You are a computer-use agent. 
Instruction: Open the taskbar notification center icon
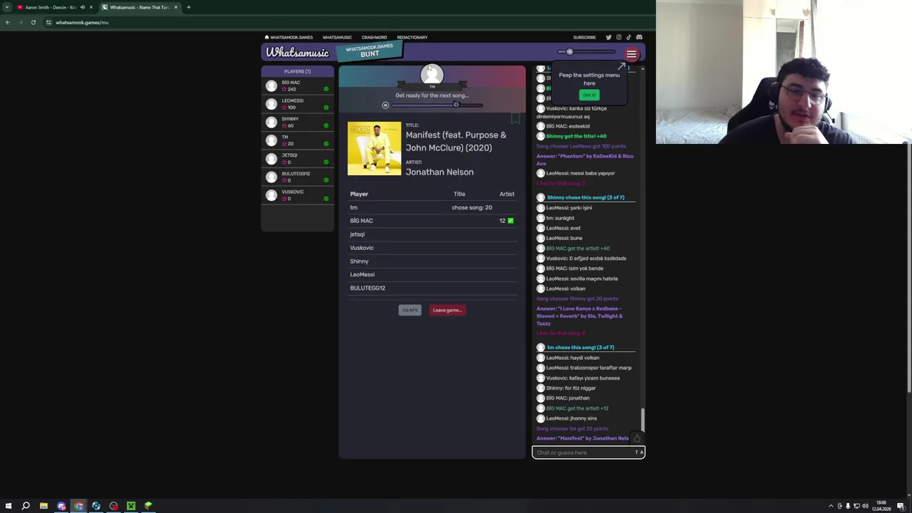click(901, 506)
